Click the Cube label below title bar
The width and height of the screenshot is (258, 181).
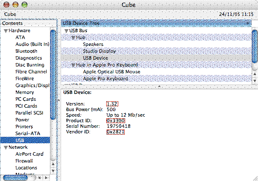click(x=10, y=14)
